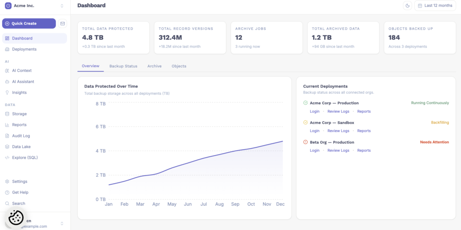Click Login link for Acme Corp Sandbox
Image resolution: width=461 pixels, height=230 pixels.
pos(315,131)
